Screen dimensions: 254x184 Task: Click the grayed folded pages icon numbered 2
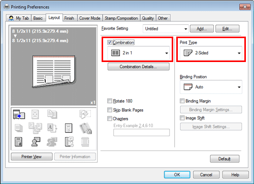pos(85,114)
